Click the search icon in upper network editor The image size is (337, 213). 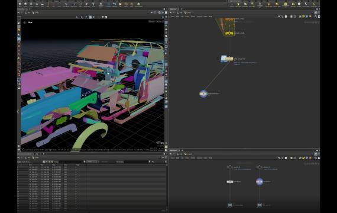(316, 17)
